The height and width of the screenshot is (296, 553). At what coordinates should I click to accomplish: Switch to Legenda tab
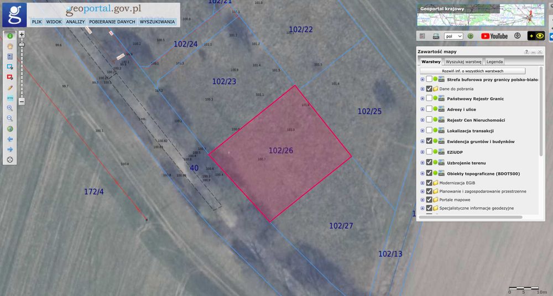coord(494,61)
